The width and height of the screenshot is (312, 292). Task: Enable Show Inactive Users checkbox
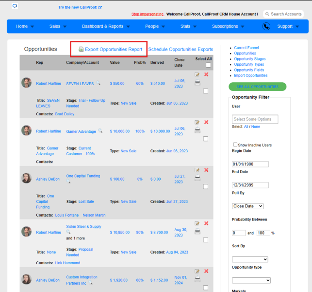(235, 145)
